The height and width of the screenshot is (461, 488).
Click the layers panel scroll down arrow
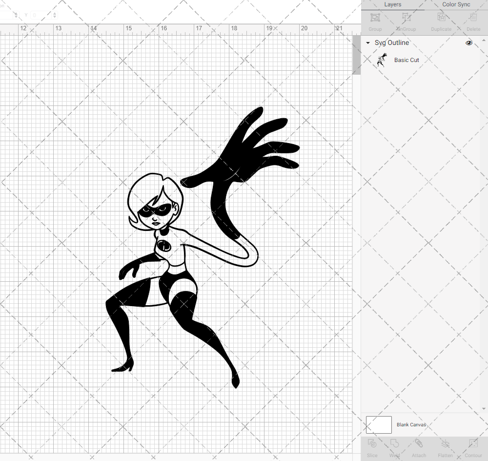484,409
